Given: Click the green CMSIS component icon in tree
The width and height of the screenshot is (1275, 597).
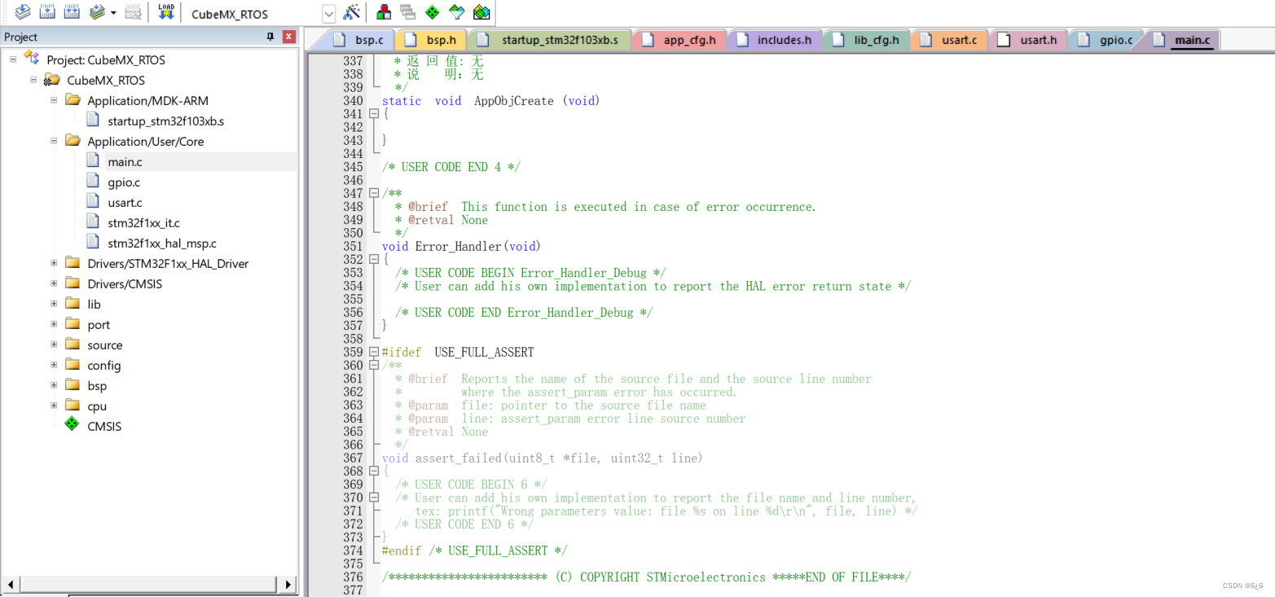Looking at the screenshot, I should point(73,425).
